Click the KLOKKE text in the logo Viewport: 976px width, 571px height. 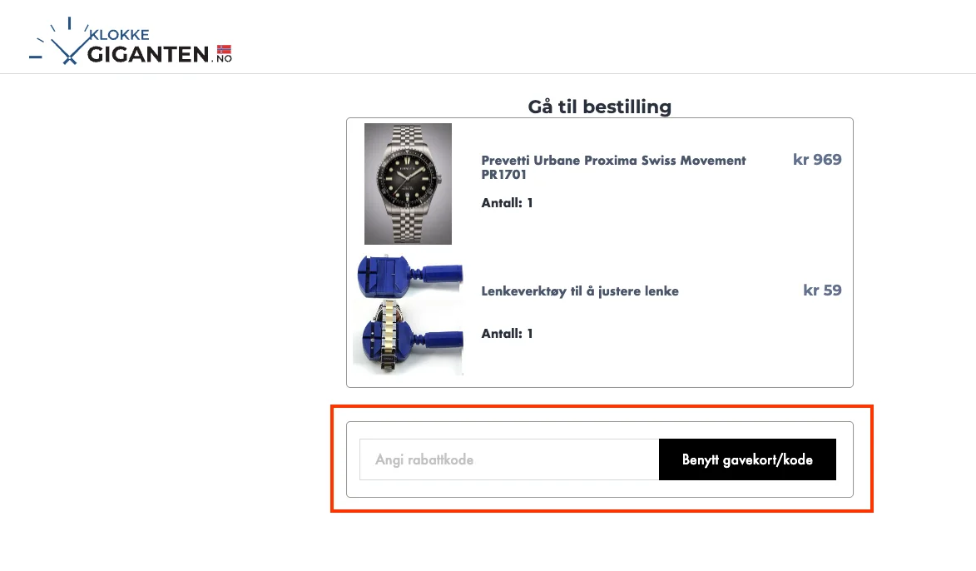click(x=120, y=35)
